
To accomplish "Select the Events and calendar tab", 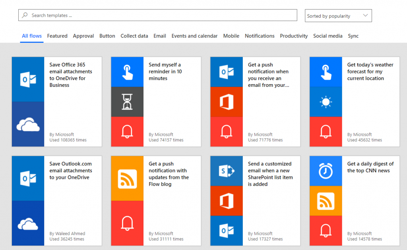I will (x=194, y=36).
